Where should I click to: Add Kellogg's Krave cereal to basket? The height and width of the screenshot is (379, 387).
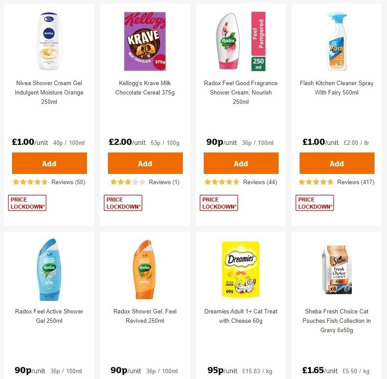coord(145,163)
